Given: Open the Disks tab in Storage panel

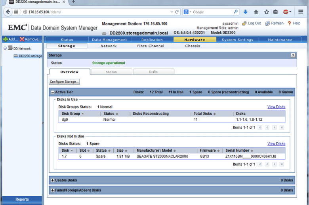Looking at the screenshot, I should 153,72.
